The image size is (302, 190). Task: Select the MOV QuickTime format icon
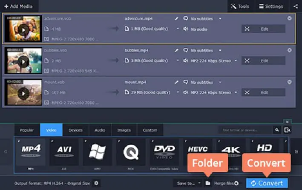[x=131, y=153]
